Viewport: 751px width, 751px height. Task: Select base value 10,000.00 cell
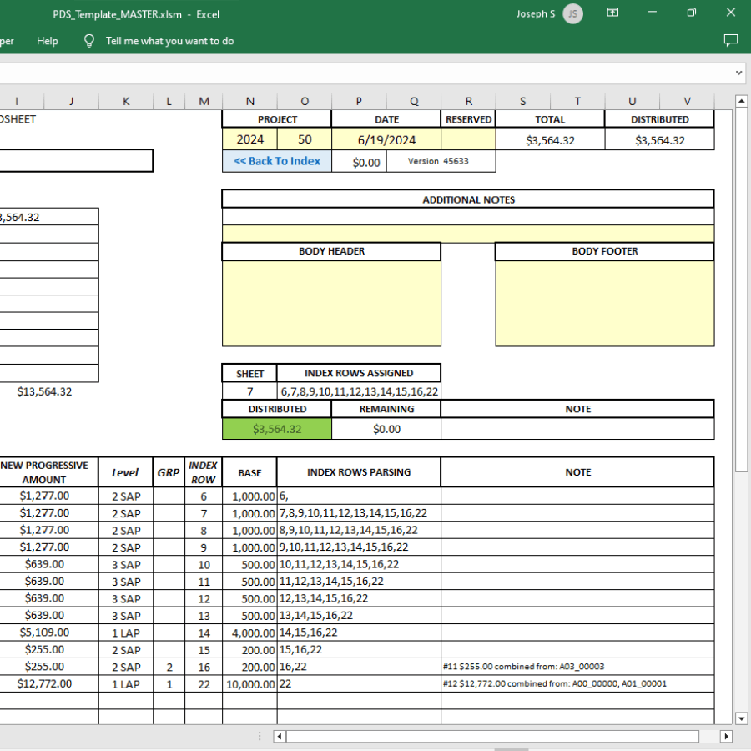click(249, 684)
